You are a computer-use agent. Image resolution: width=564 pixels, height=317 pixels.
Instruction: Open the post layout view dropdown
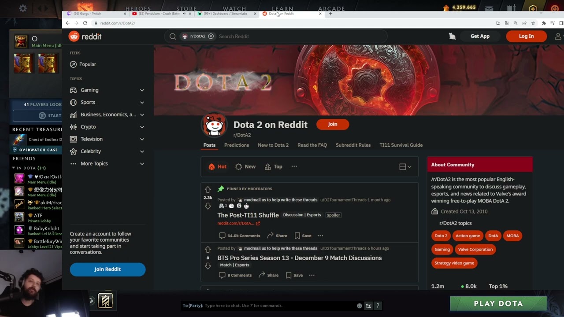coord(405,167)
